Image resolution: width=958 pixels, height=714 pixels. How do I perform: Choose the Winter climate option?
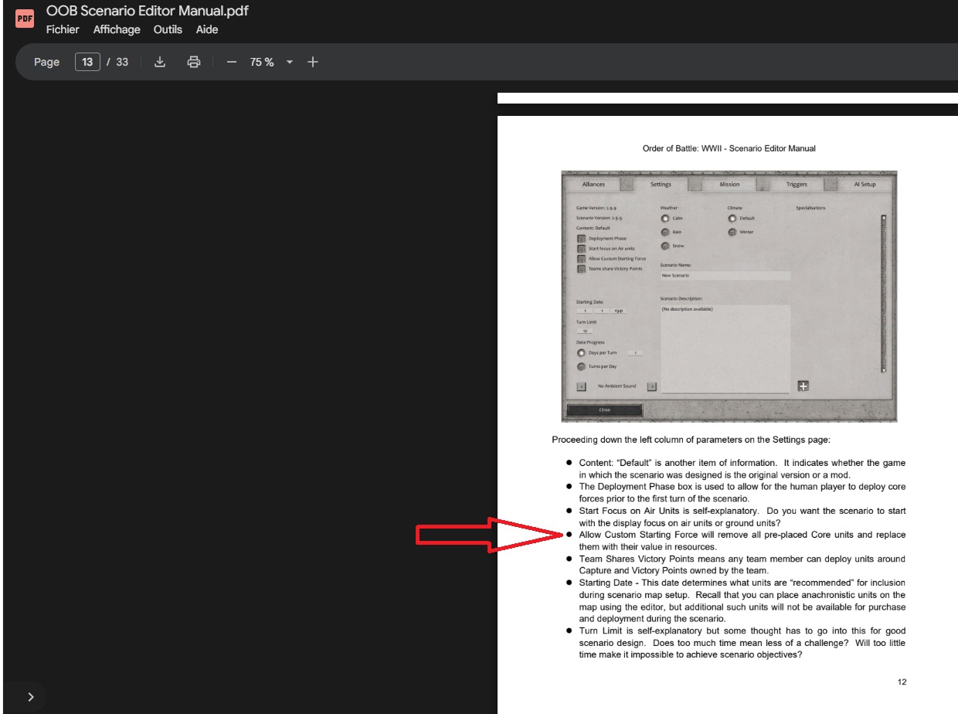[732, 232]
